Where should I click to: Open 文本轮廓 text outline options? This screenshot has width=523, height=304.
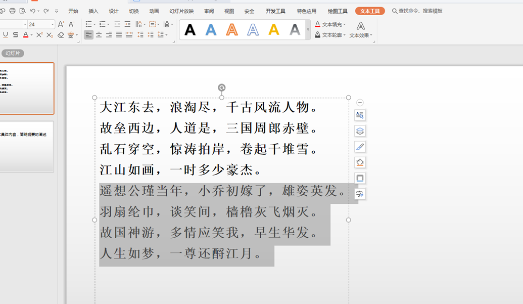coord(330,35)
